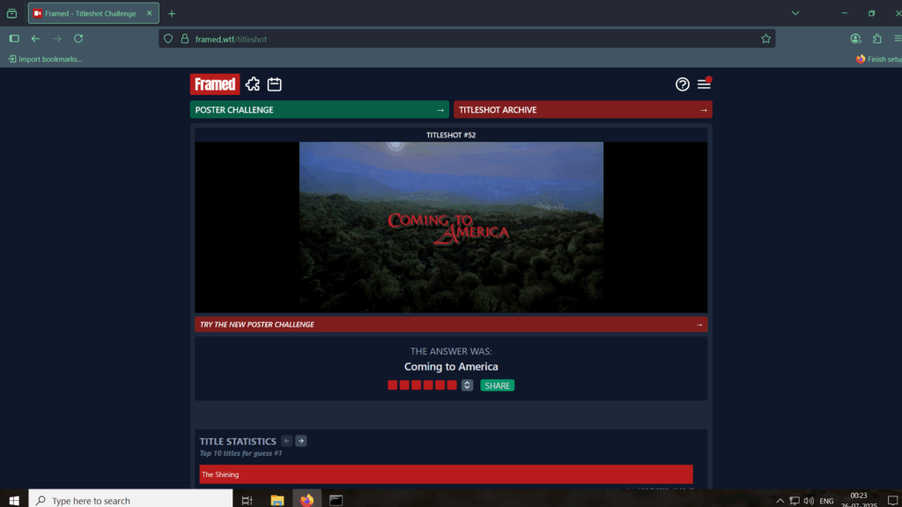This screenshot has height=507, width=902.
Task: Open a new browser tab
Action: (172, 13)
